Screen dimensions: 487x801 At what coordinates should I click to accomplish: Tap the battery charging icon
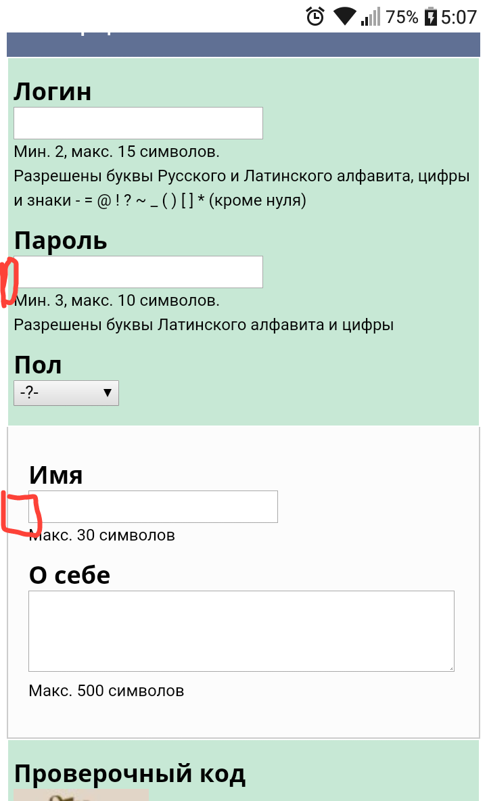point(431,16)
